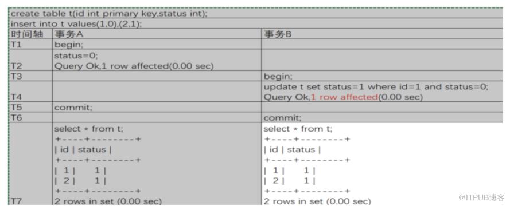Click the red 1 row affected text
Screen dimensions: 510x206
[344, 97]
